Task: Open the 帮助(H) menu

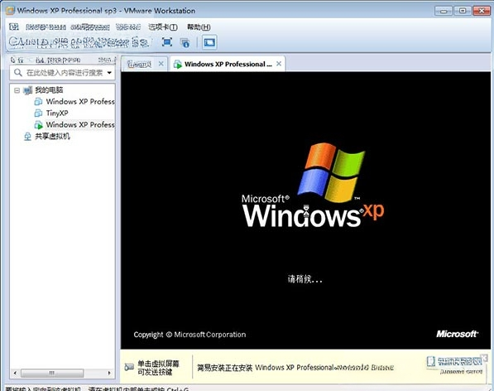Action: coord(199,27)
